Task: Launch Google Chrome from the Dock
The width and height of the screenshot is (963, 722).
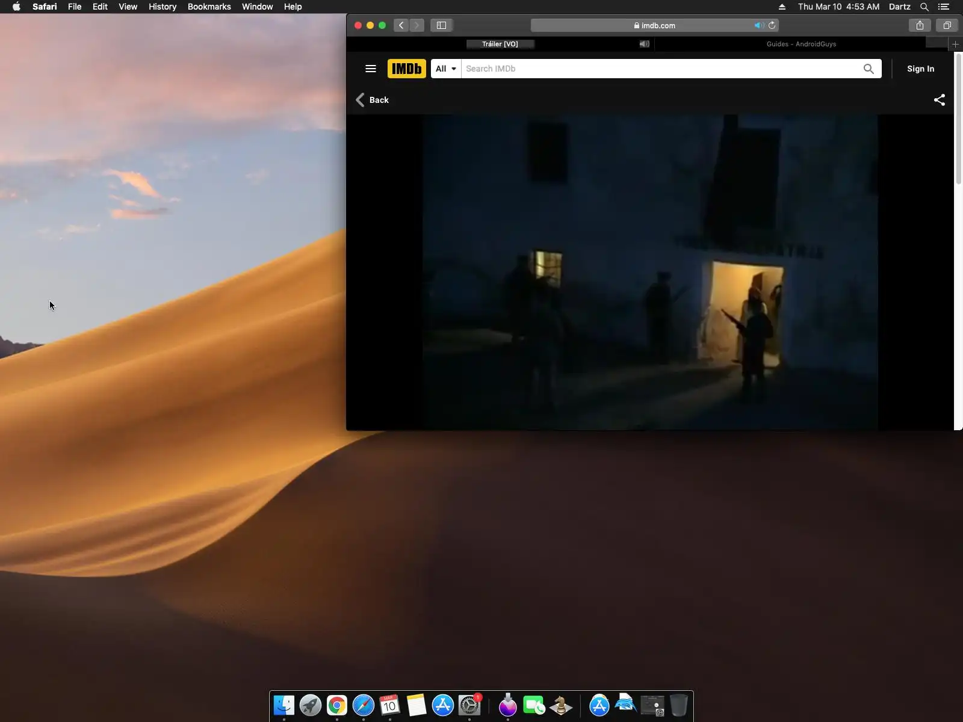Action: click(337, 705)
